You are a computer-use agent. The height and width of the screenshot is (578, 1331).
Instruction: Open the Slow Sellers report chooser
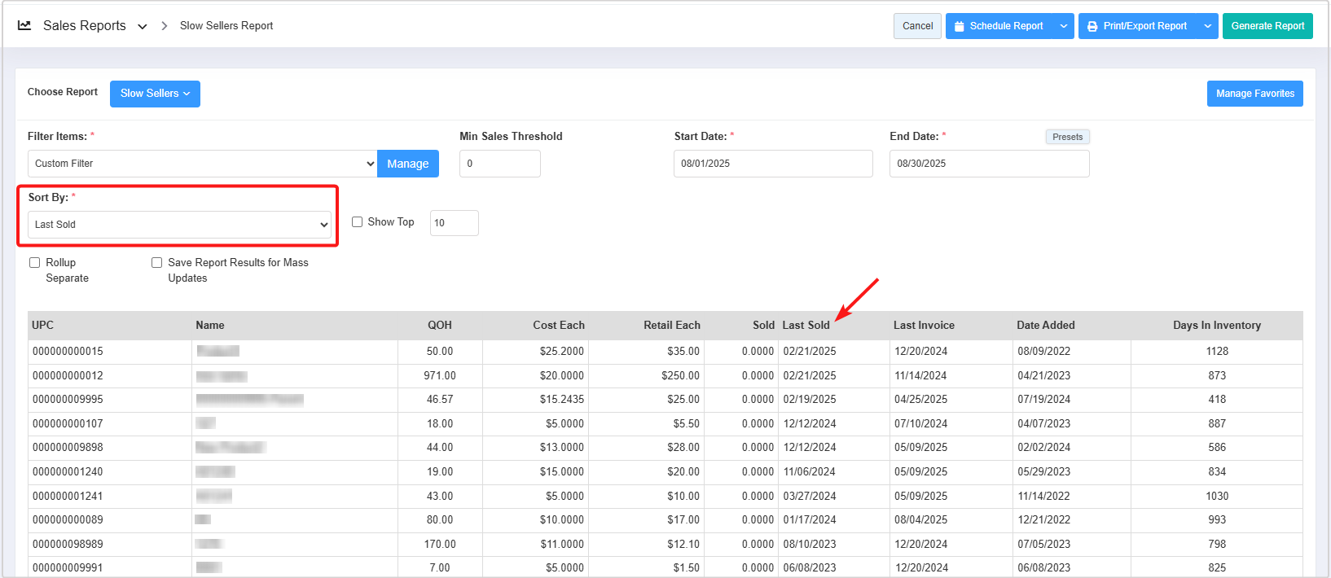click(x=155, y=94)
